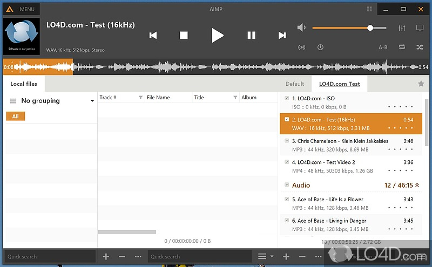This screenshot has height=267, width=432.
Task: Pause the current track
Action: click(251, 35)
